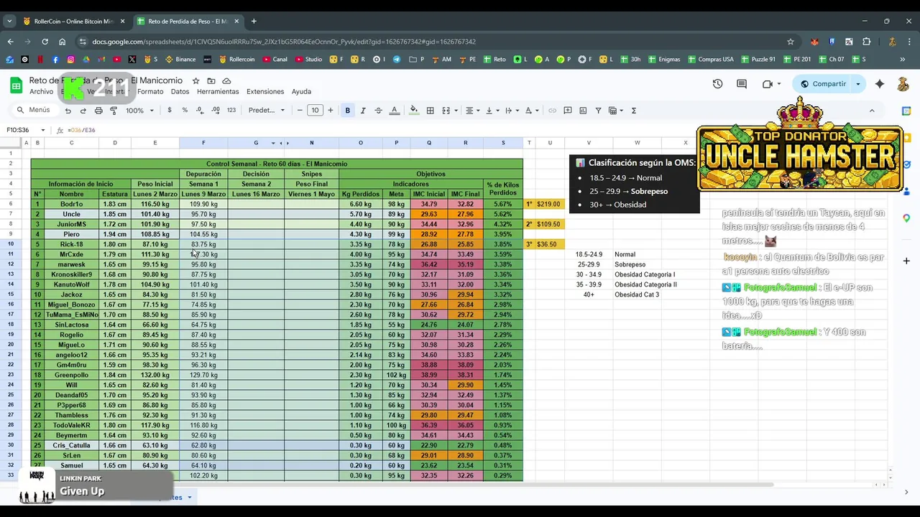Viewport: 920px width, 517px height.
Task: Increase font size with plus
Action: pyautogui.click(x=331, y=111)
